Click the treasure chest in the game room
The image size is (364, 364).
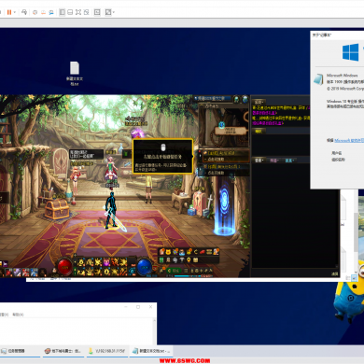coord(56,208)
